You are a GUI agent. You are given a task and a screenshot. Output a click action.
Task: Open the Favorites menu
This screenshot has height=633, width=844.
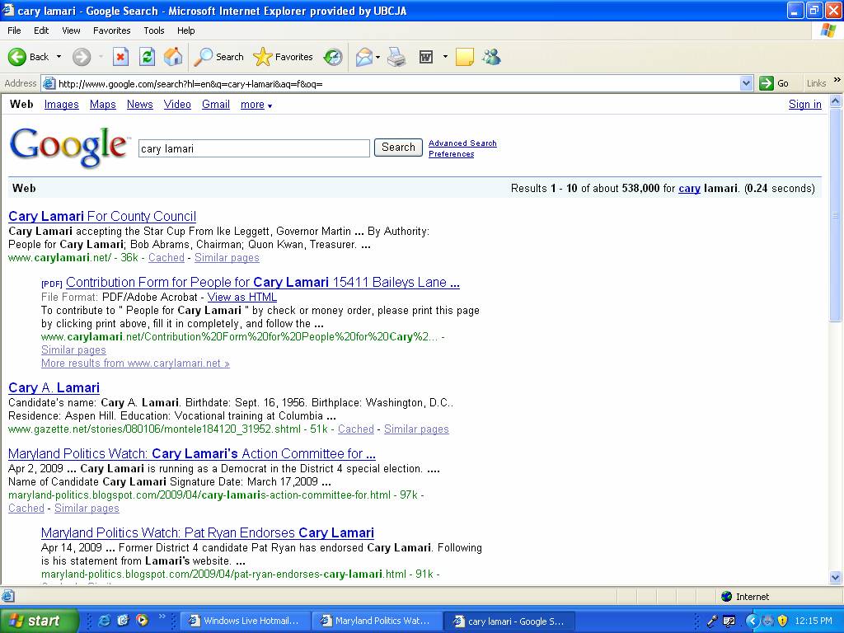(112, 30)
